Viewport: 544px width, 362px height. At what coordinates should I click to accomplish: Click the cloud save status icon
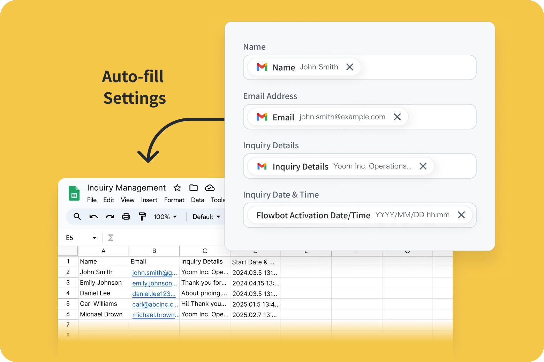click(210, 188)
